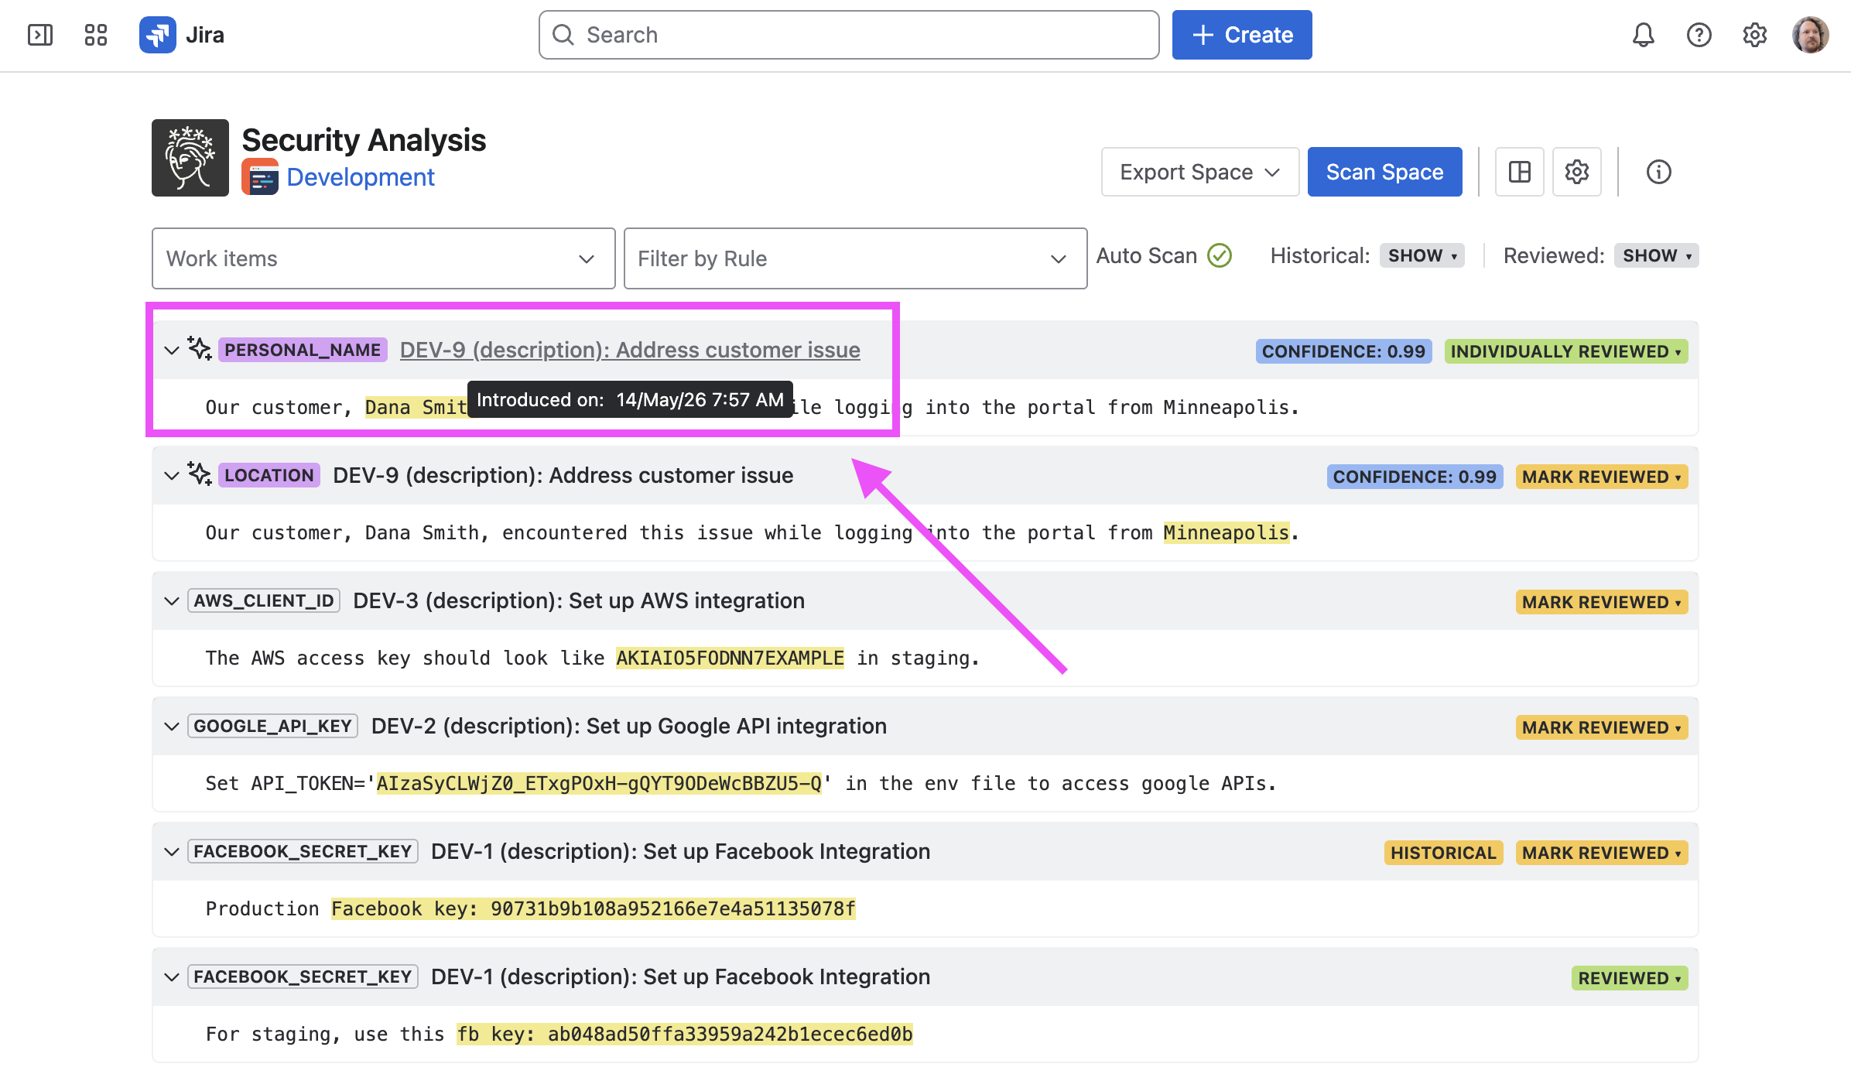Click the magnifier icon in Search
The height and width of the screenshot is (1074, 1851).
563,35
